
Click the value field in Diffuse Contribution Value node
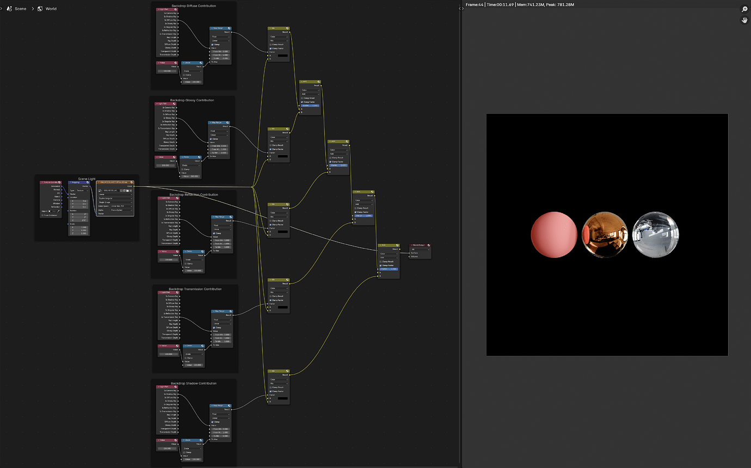click(x=167, y=71)
